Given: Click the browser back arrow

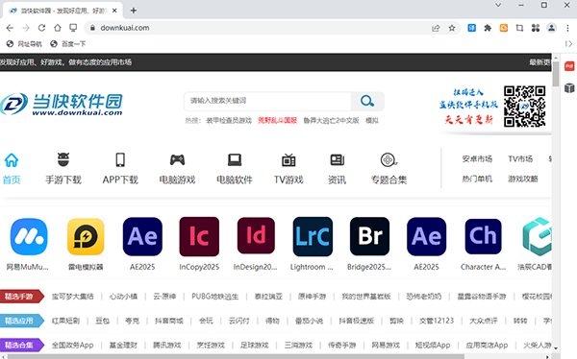Looking at the screenshot, I should point(10,28).
